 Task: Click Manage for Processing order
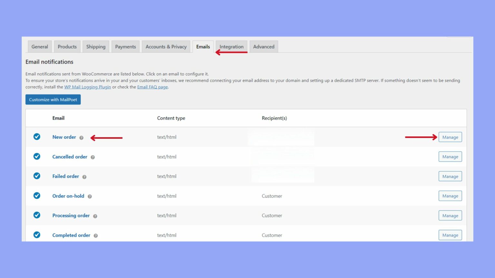(450, 215)
